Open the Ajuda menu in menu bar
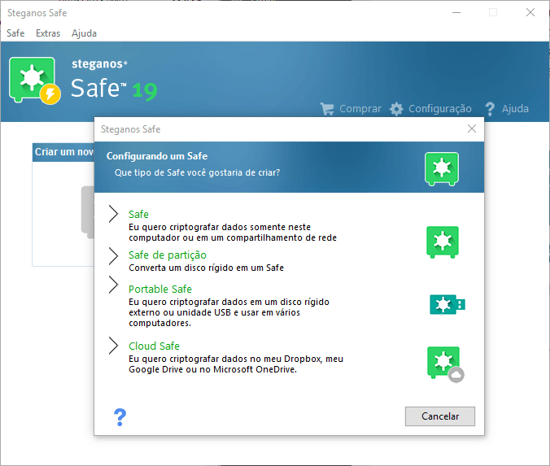 pyautogui.click(x=84, y=33)
